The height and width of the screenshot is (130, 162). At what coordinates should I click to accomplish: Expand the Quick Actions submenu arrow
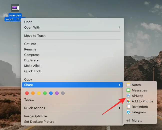(119, 108)
